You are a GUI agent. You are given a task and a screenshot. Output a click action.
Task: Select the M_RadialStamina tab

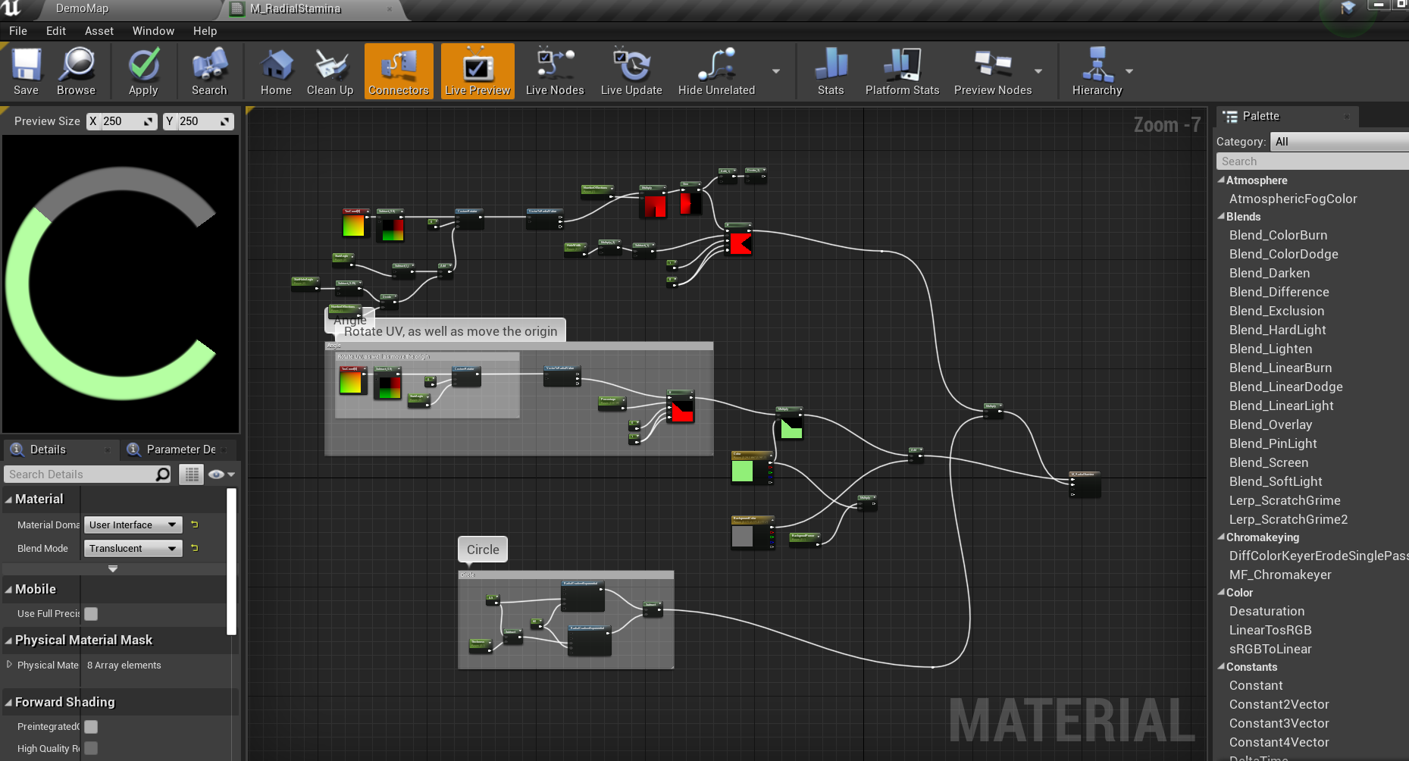(x=296, y=9)
